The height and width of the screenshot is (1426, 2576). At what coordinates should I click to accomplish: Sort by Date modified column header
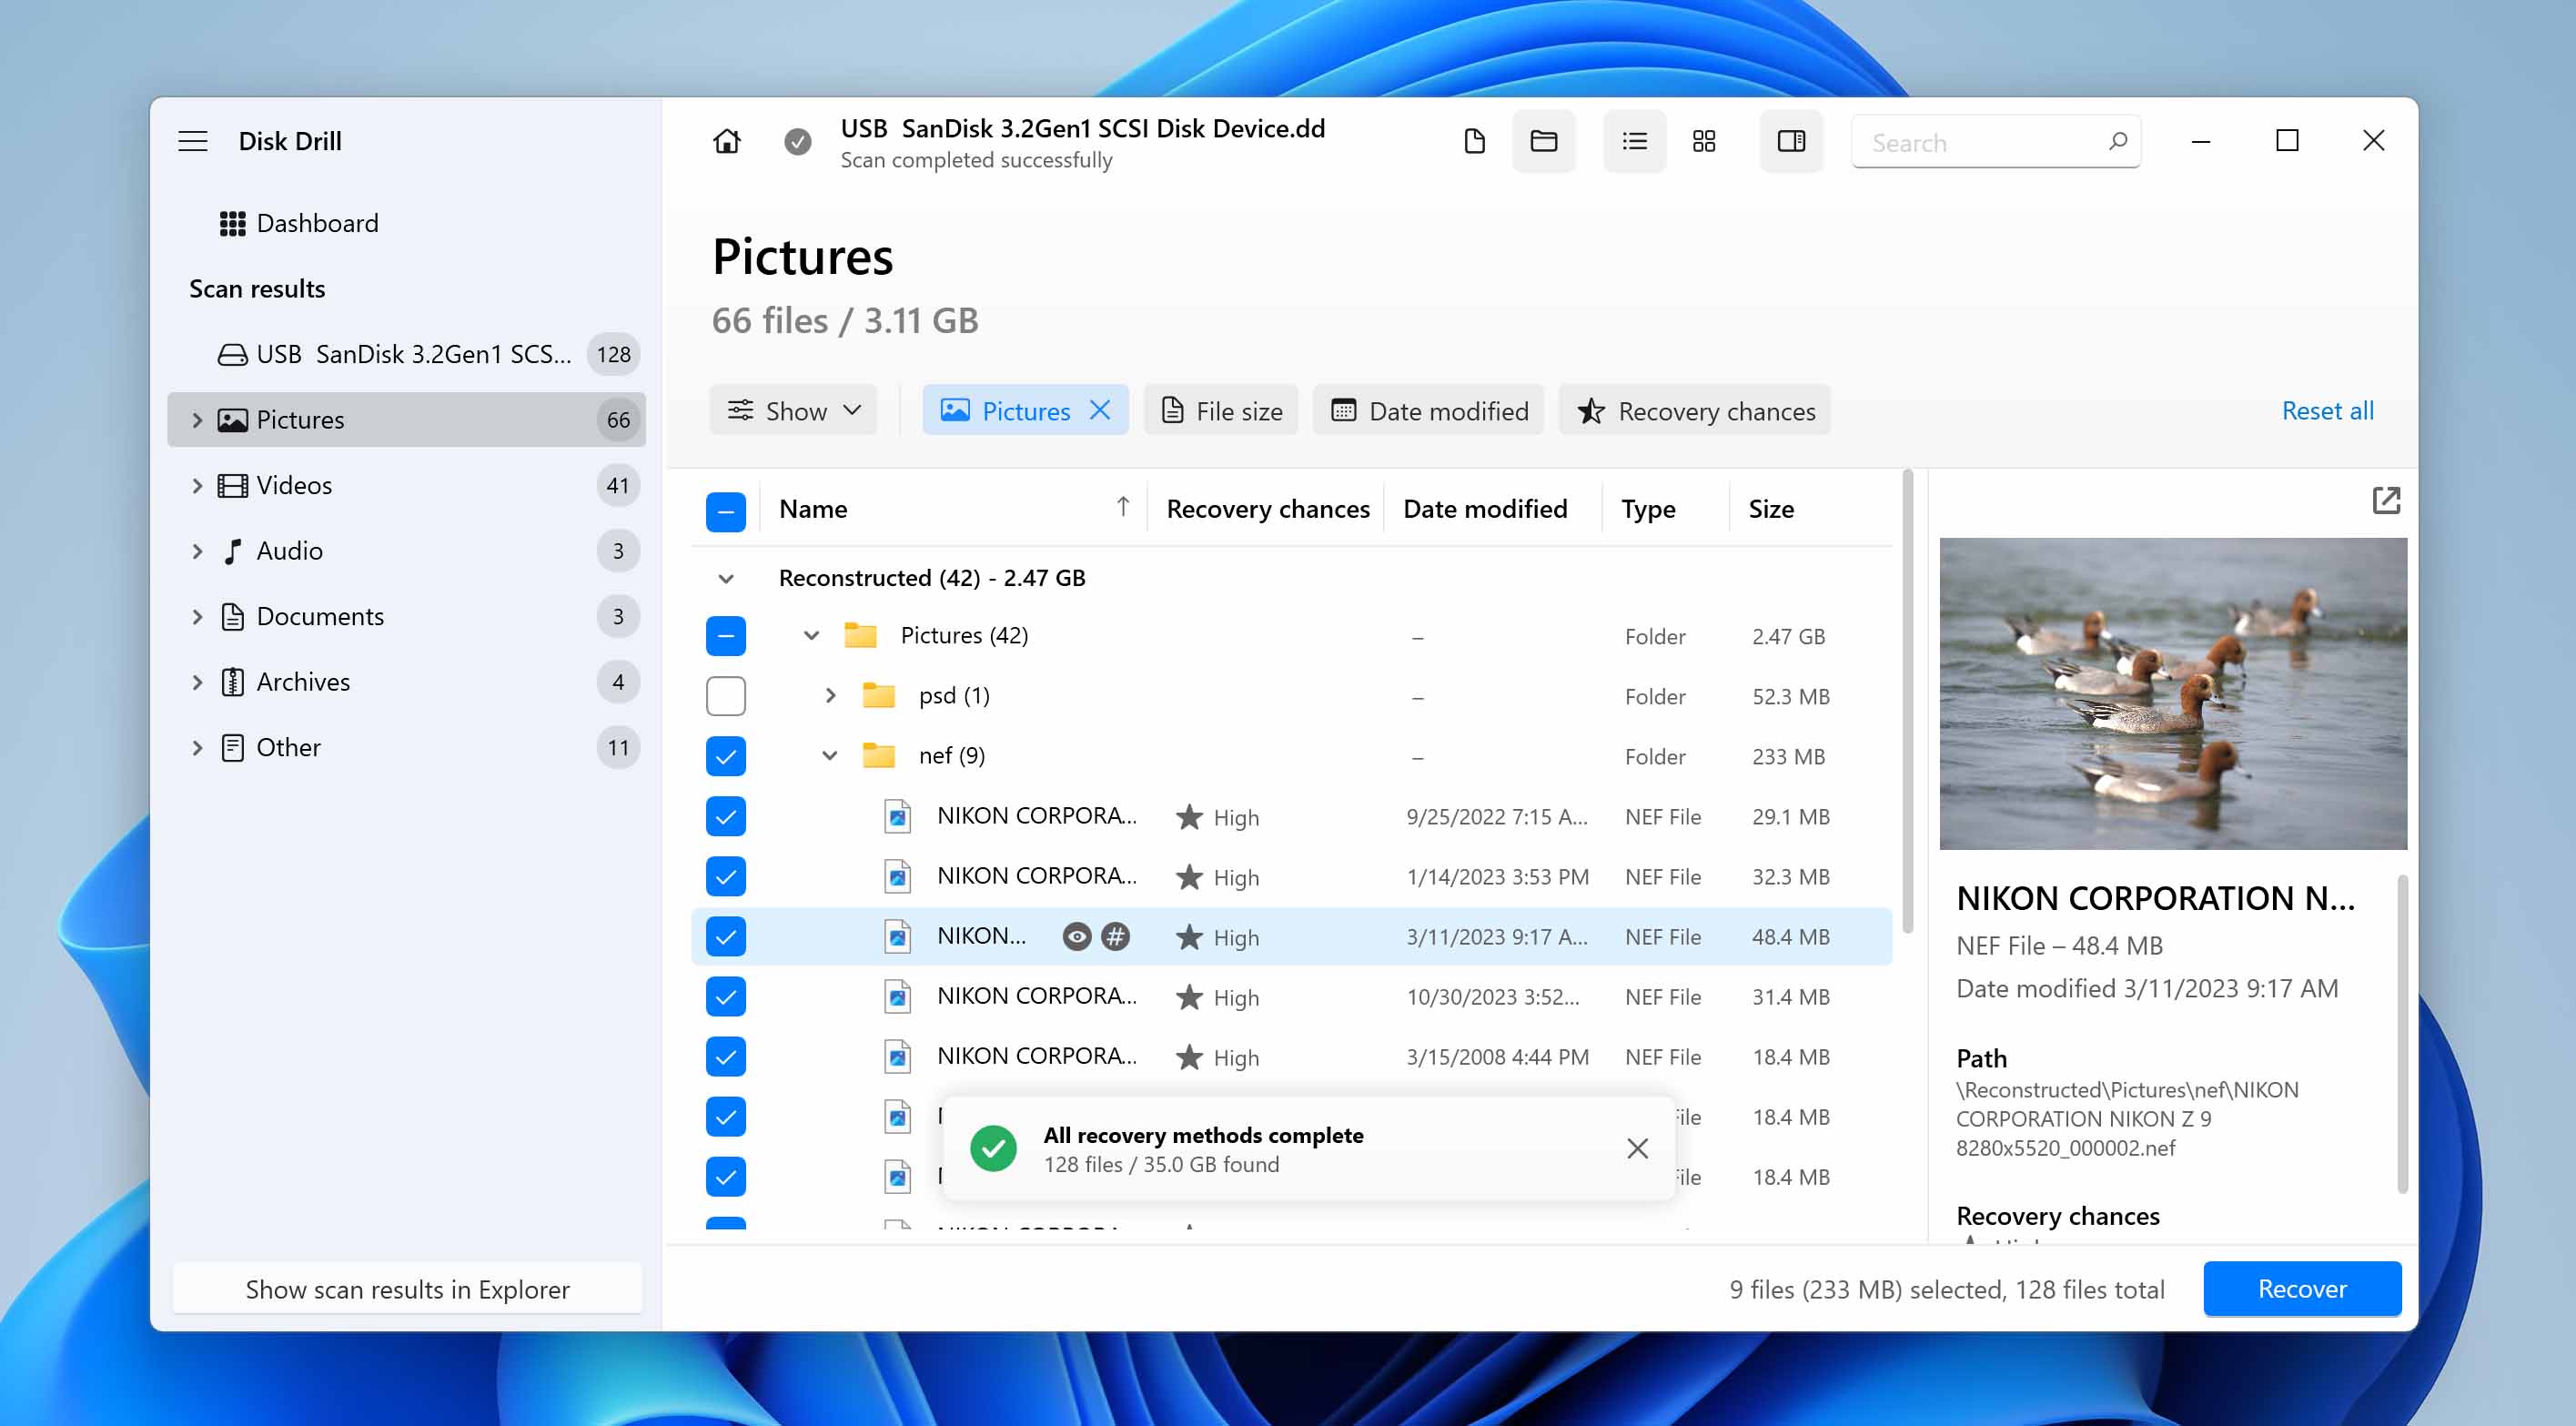[1485, 509]
